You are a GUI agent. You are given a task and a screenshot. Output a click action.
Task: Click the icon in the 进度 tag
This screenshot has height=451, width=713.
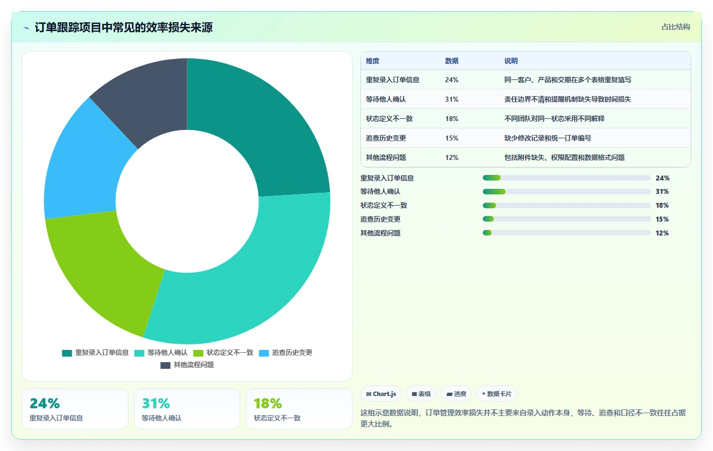click(x=449, y=394)
